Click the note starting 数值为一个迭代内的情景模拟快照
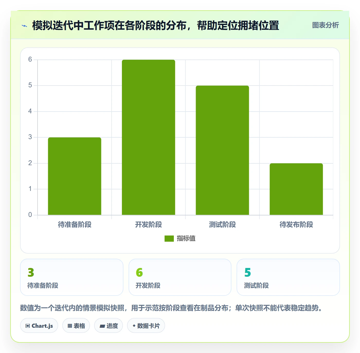 [x=172, y=308]
